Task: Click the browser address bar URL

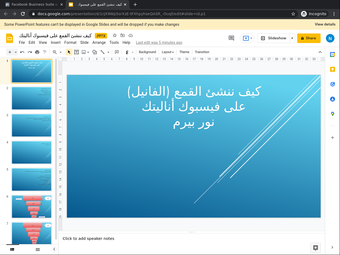Action: pyautogui.click(x=121, y=14)
